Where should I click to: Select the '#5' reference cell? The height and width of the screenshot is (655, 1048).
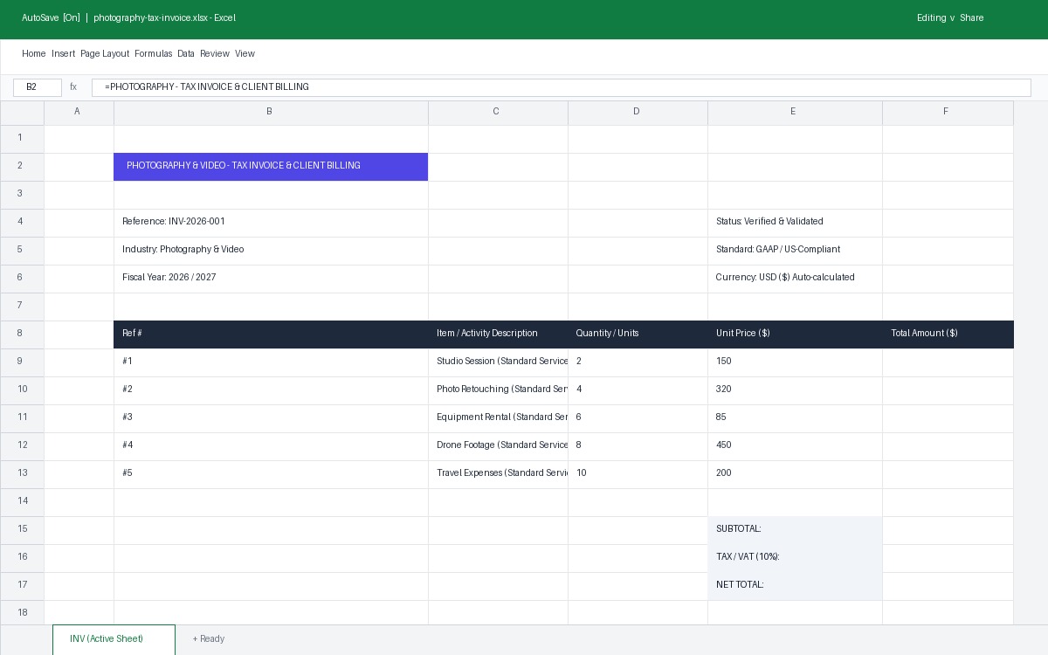271,474
